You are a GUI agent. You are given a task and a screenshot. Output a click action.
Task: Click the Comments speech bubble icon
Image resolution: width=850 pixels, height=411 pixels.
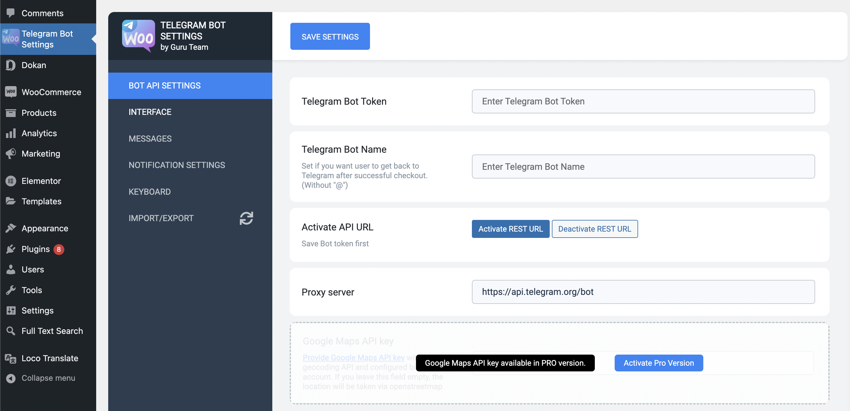(x=11, y=13)
